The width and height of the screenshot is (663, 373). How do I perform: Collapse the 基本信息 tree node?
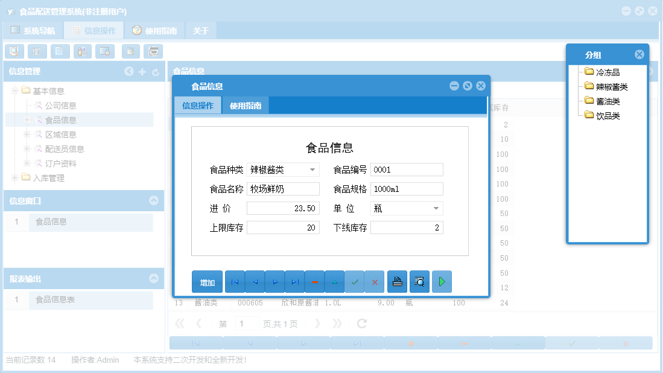15,91
